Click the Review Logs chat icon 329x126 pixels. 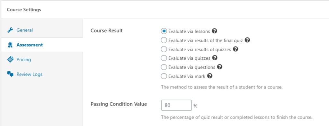[10, 74]
